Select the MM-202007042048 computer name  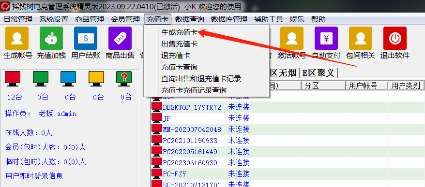(192, 129)
